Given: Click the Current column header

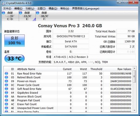Looking at the screenshot, I should click(65, 69).
